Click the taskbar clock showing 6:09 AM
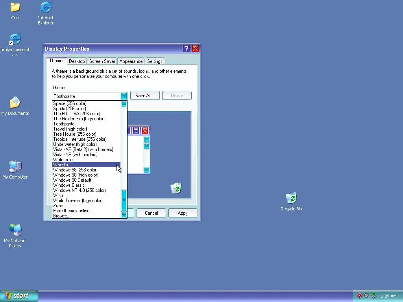 click(388, 296)
